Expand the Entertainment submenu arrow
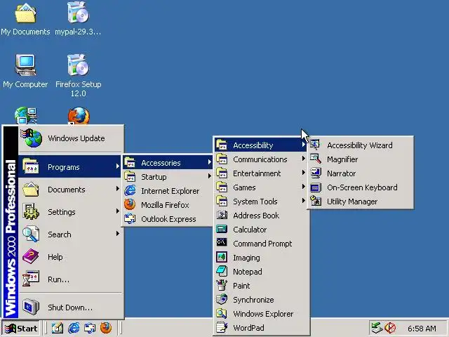Viewport: 449px width, 337px height. [x=304, y=173]
